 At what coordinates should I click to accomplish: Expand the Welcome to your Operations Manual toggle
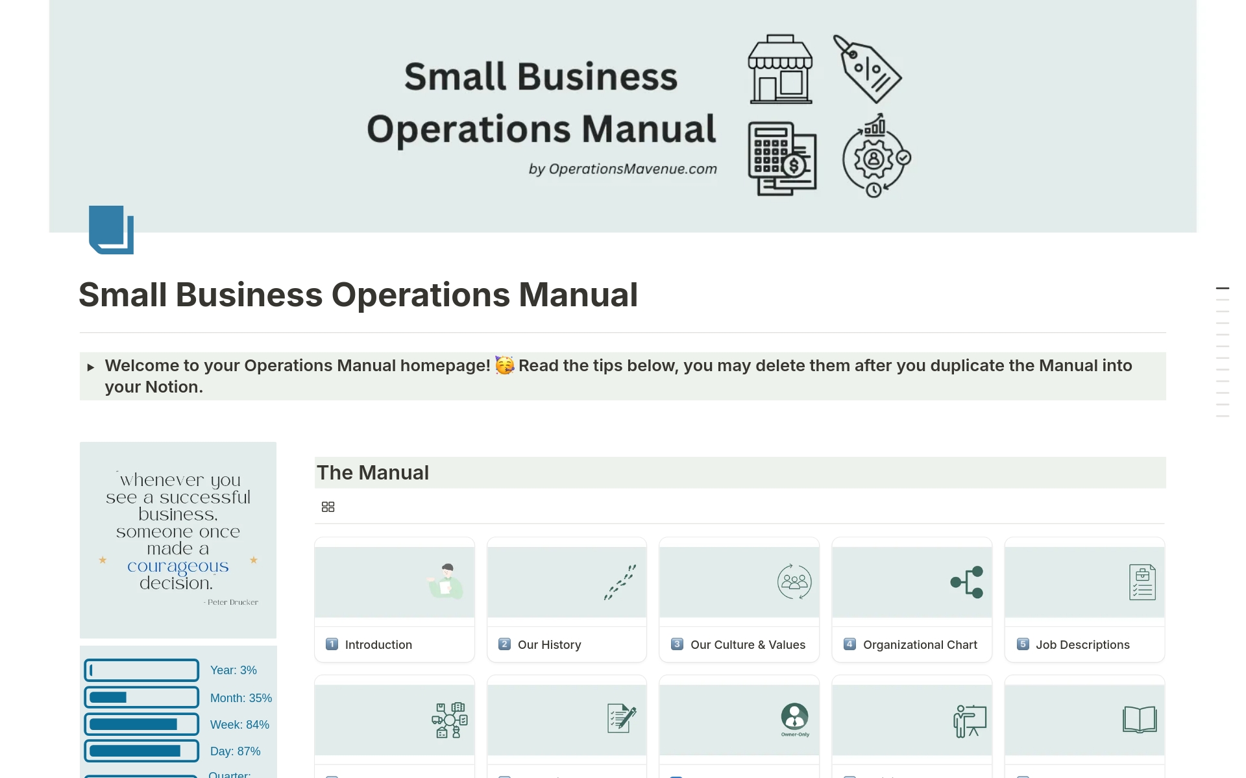tap(92, 367)
